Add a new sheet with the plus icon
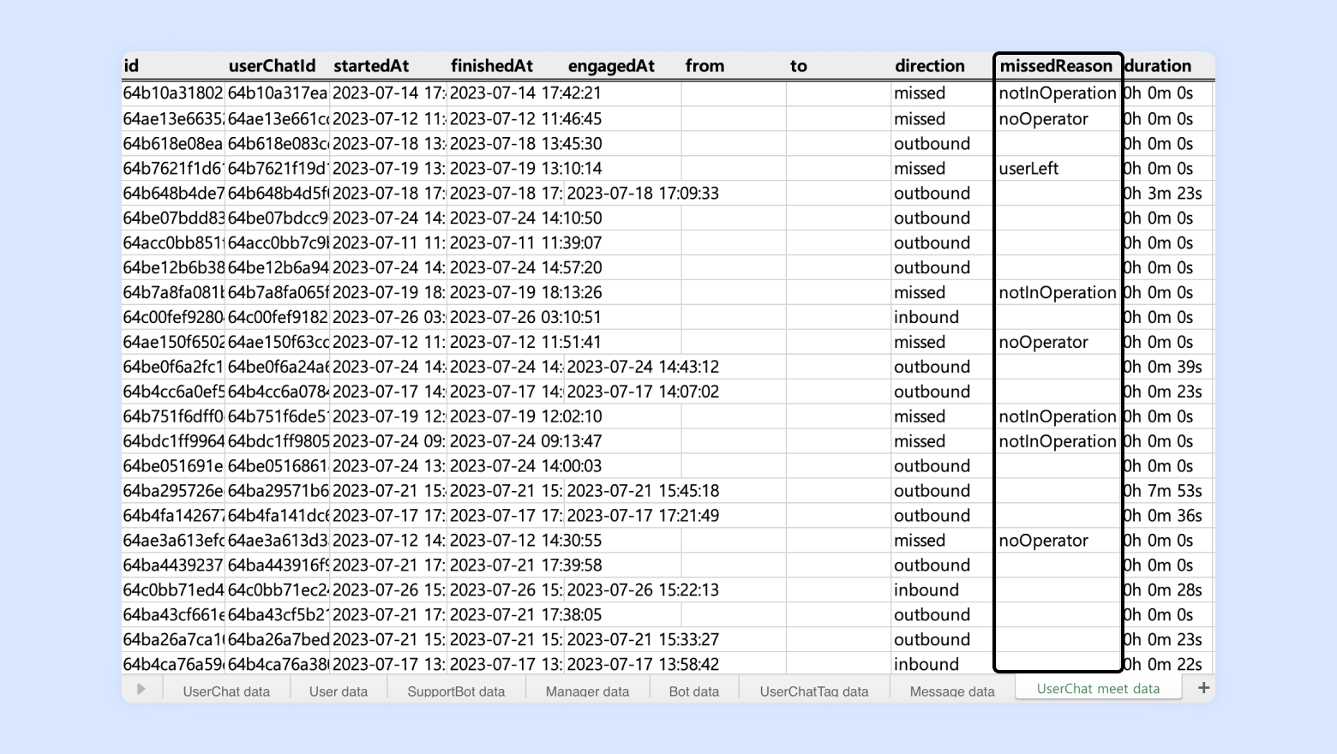The width and height of the screenshot is (1337, 754). 1203,688
